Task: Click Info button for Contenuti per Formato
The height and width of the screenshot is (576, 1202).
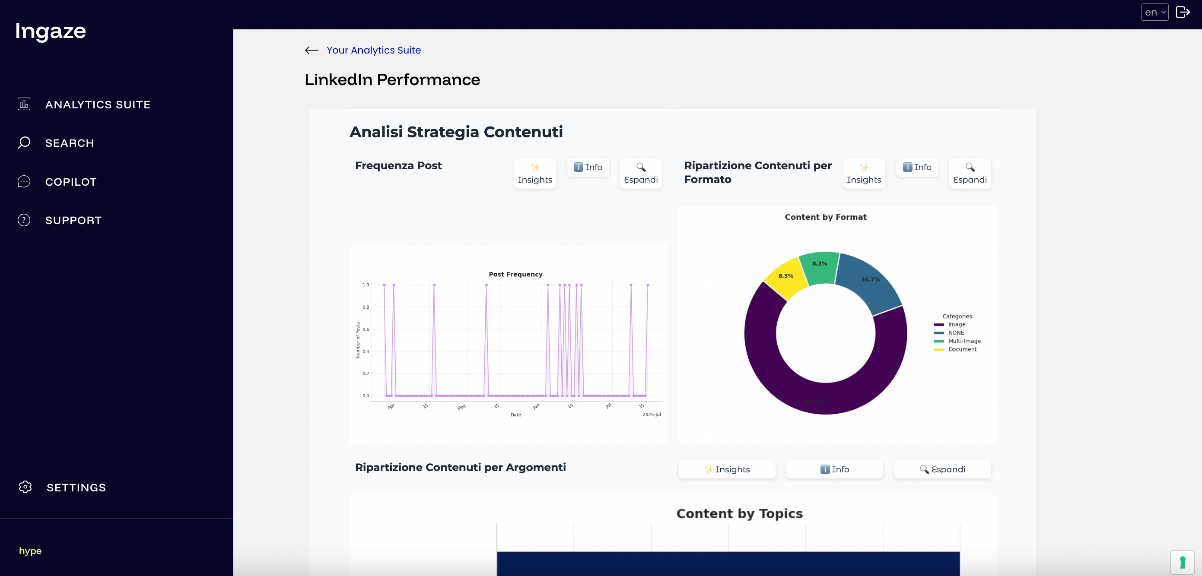Action: (916, 167)
